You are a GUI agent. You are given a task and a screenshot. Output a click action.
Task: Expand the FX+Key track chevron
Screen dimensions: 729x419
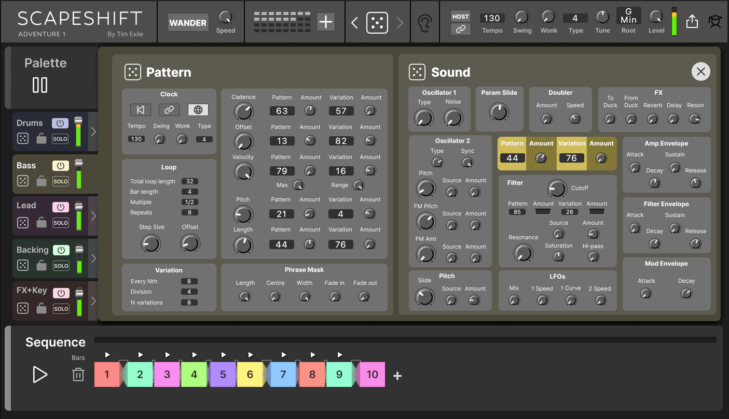click(93, 301)
